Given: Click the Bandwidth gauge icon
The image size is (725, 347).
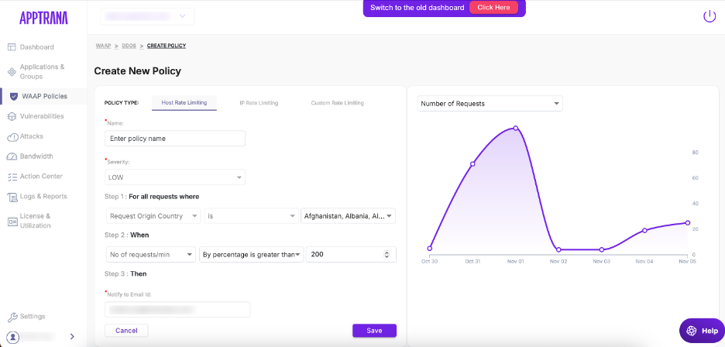Looking at the screenshot, I should 12,156.
